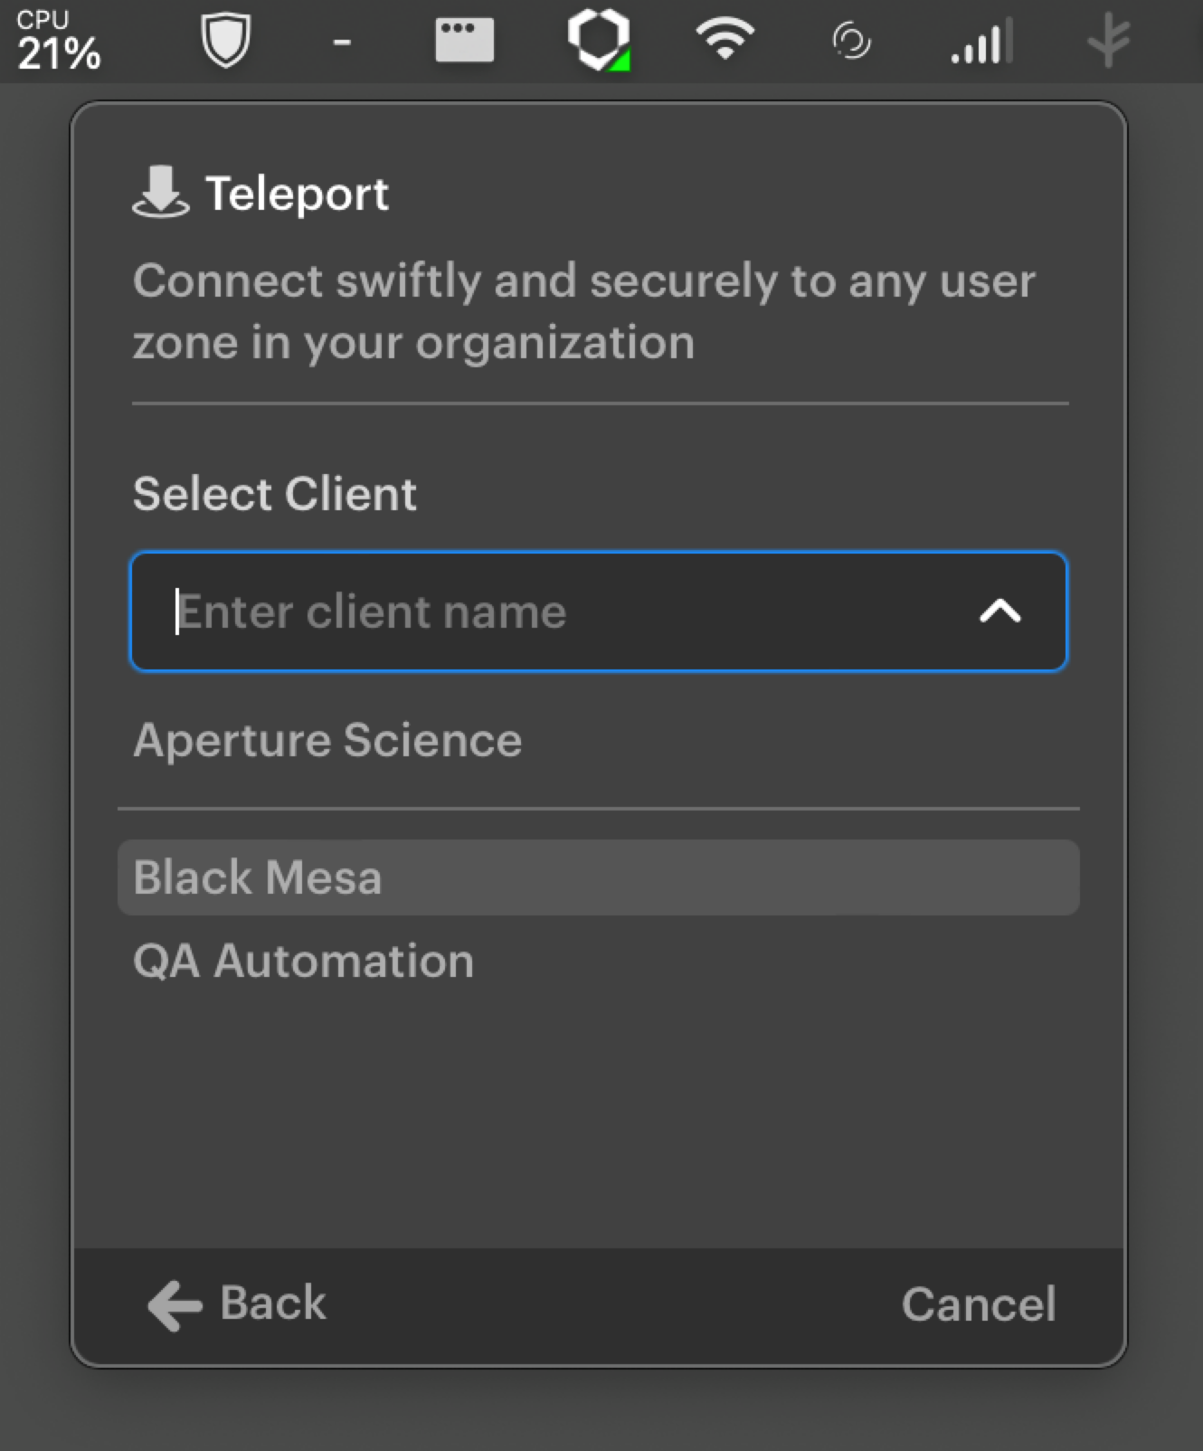
Task: Click the shield icon in the menu bar
Action: 225,40
